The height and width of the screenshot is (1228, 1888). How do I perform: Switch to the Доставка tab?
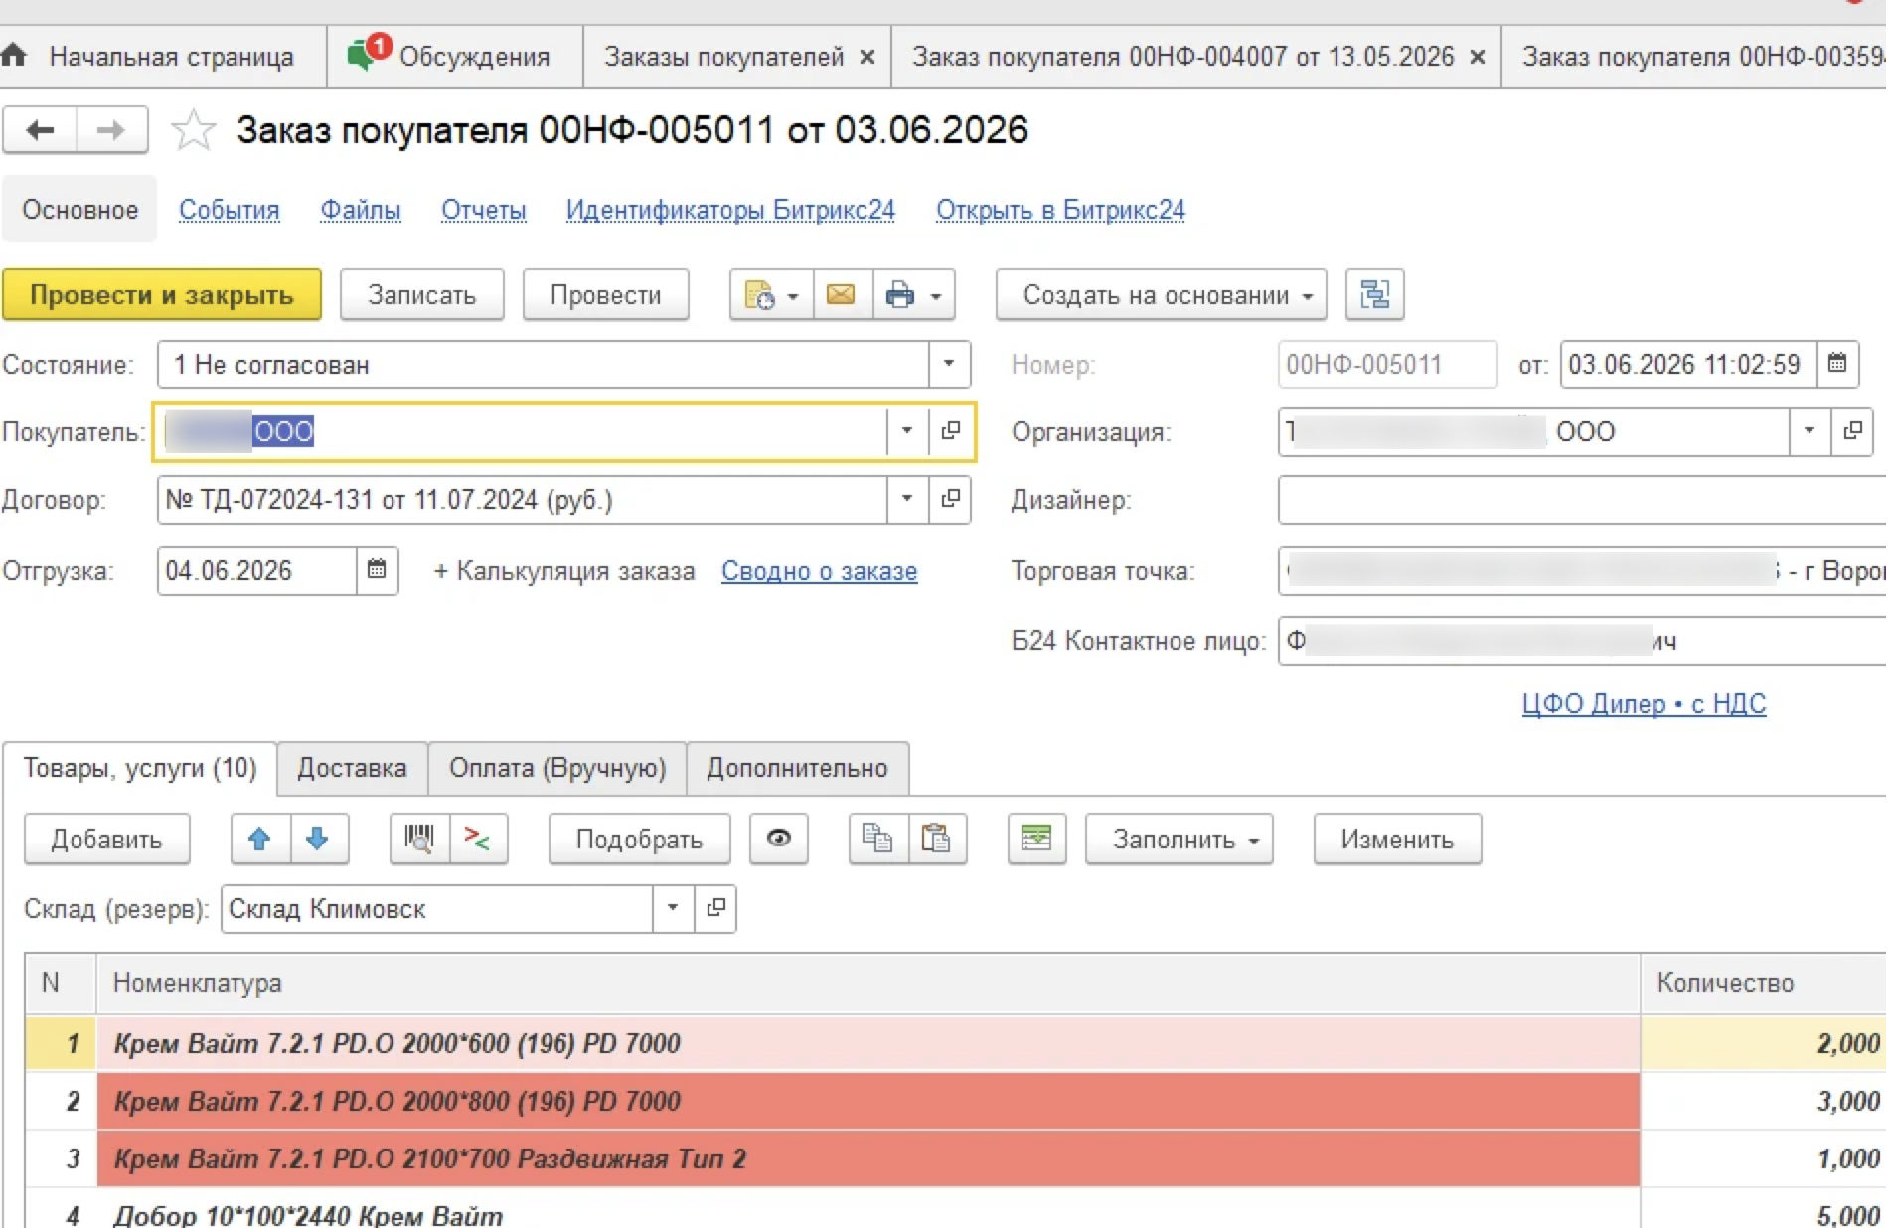coord(352,769)
